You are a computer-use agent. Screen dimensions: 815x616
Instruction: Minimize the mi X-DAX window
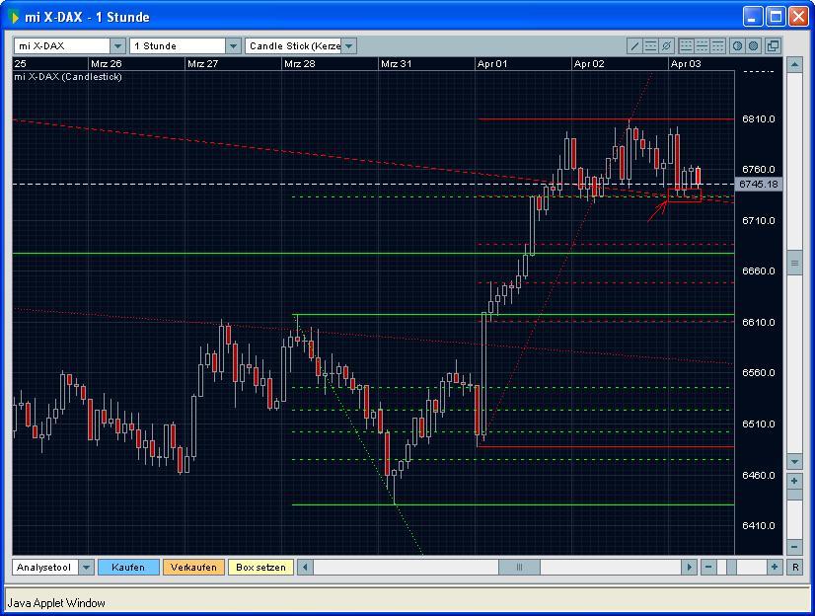pyautogui.click(x=752, y=17)
